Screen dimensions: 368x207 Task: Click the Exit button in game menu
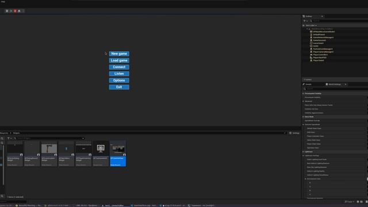(119, 87)
